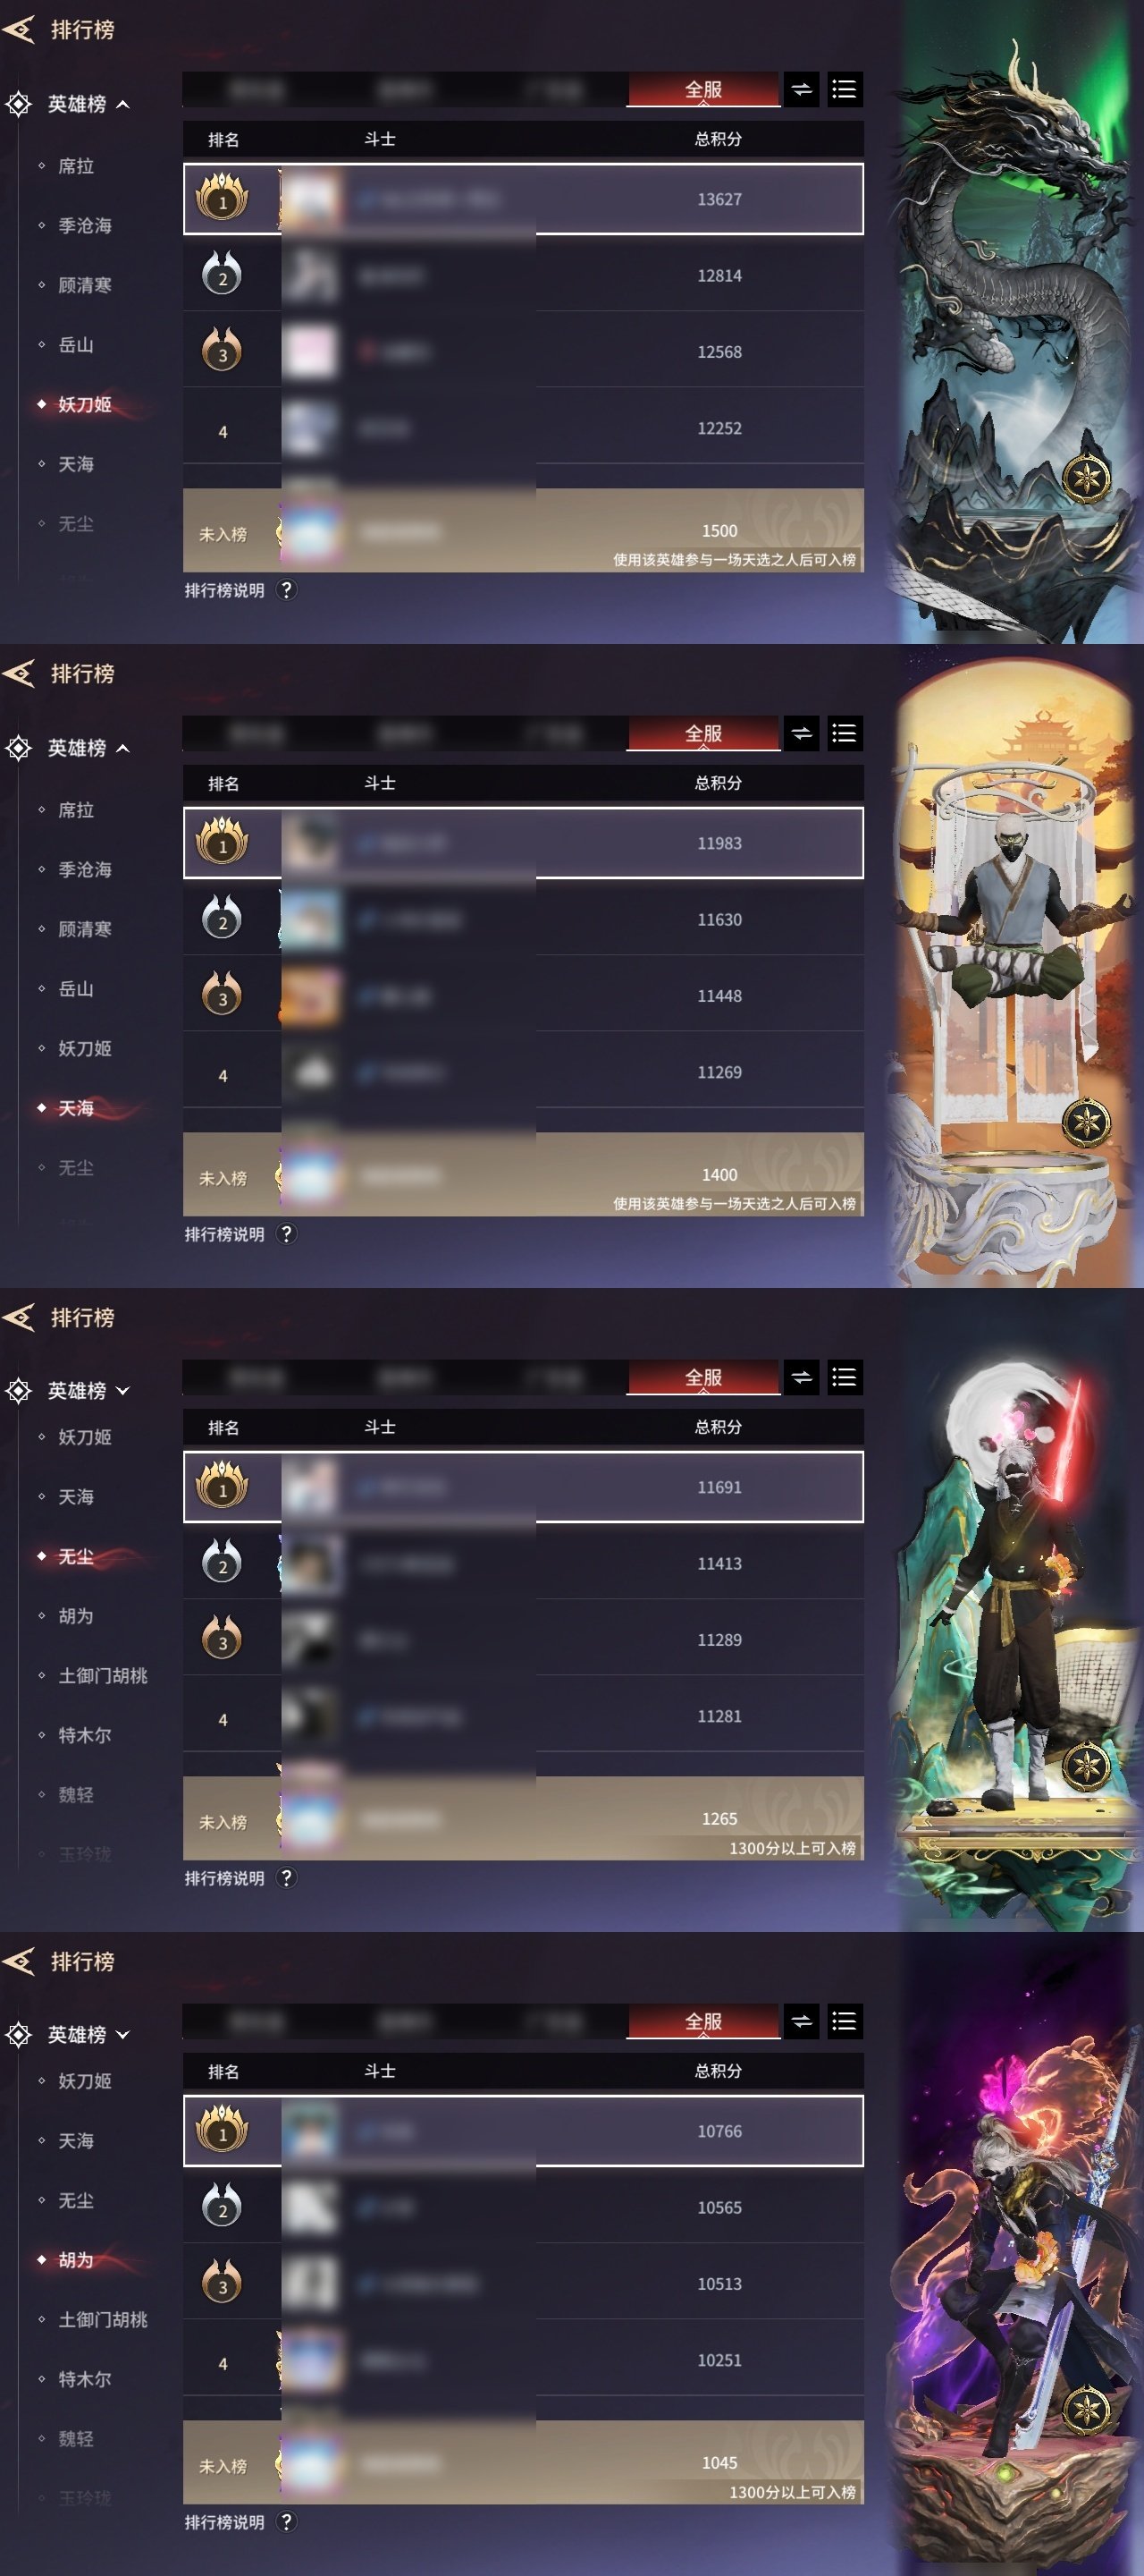
Task: Select the 全服 tab above the 11691 score list
Action: point(703,1378)
